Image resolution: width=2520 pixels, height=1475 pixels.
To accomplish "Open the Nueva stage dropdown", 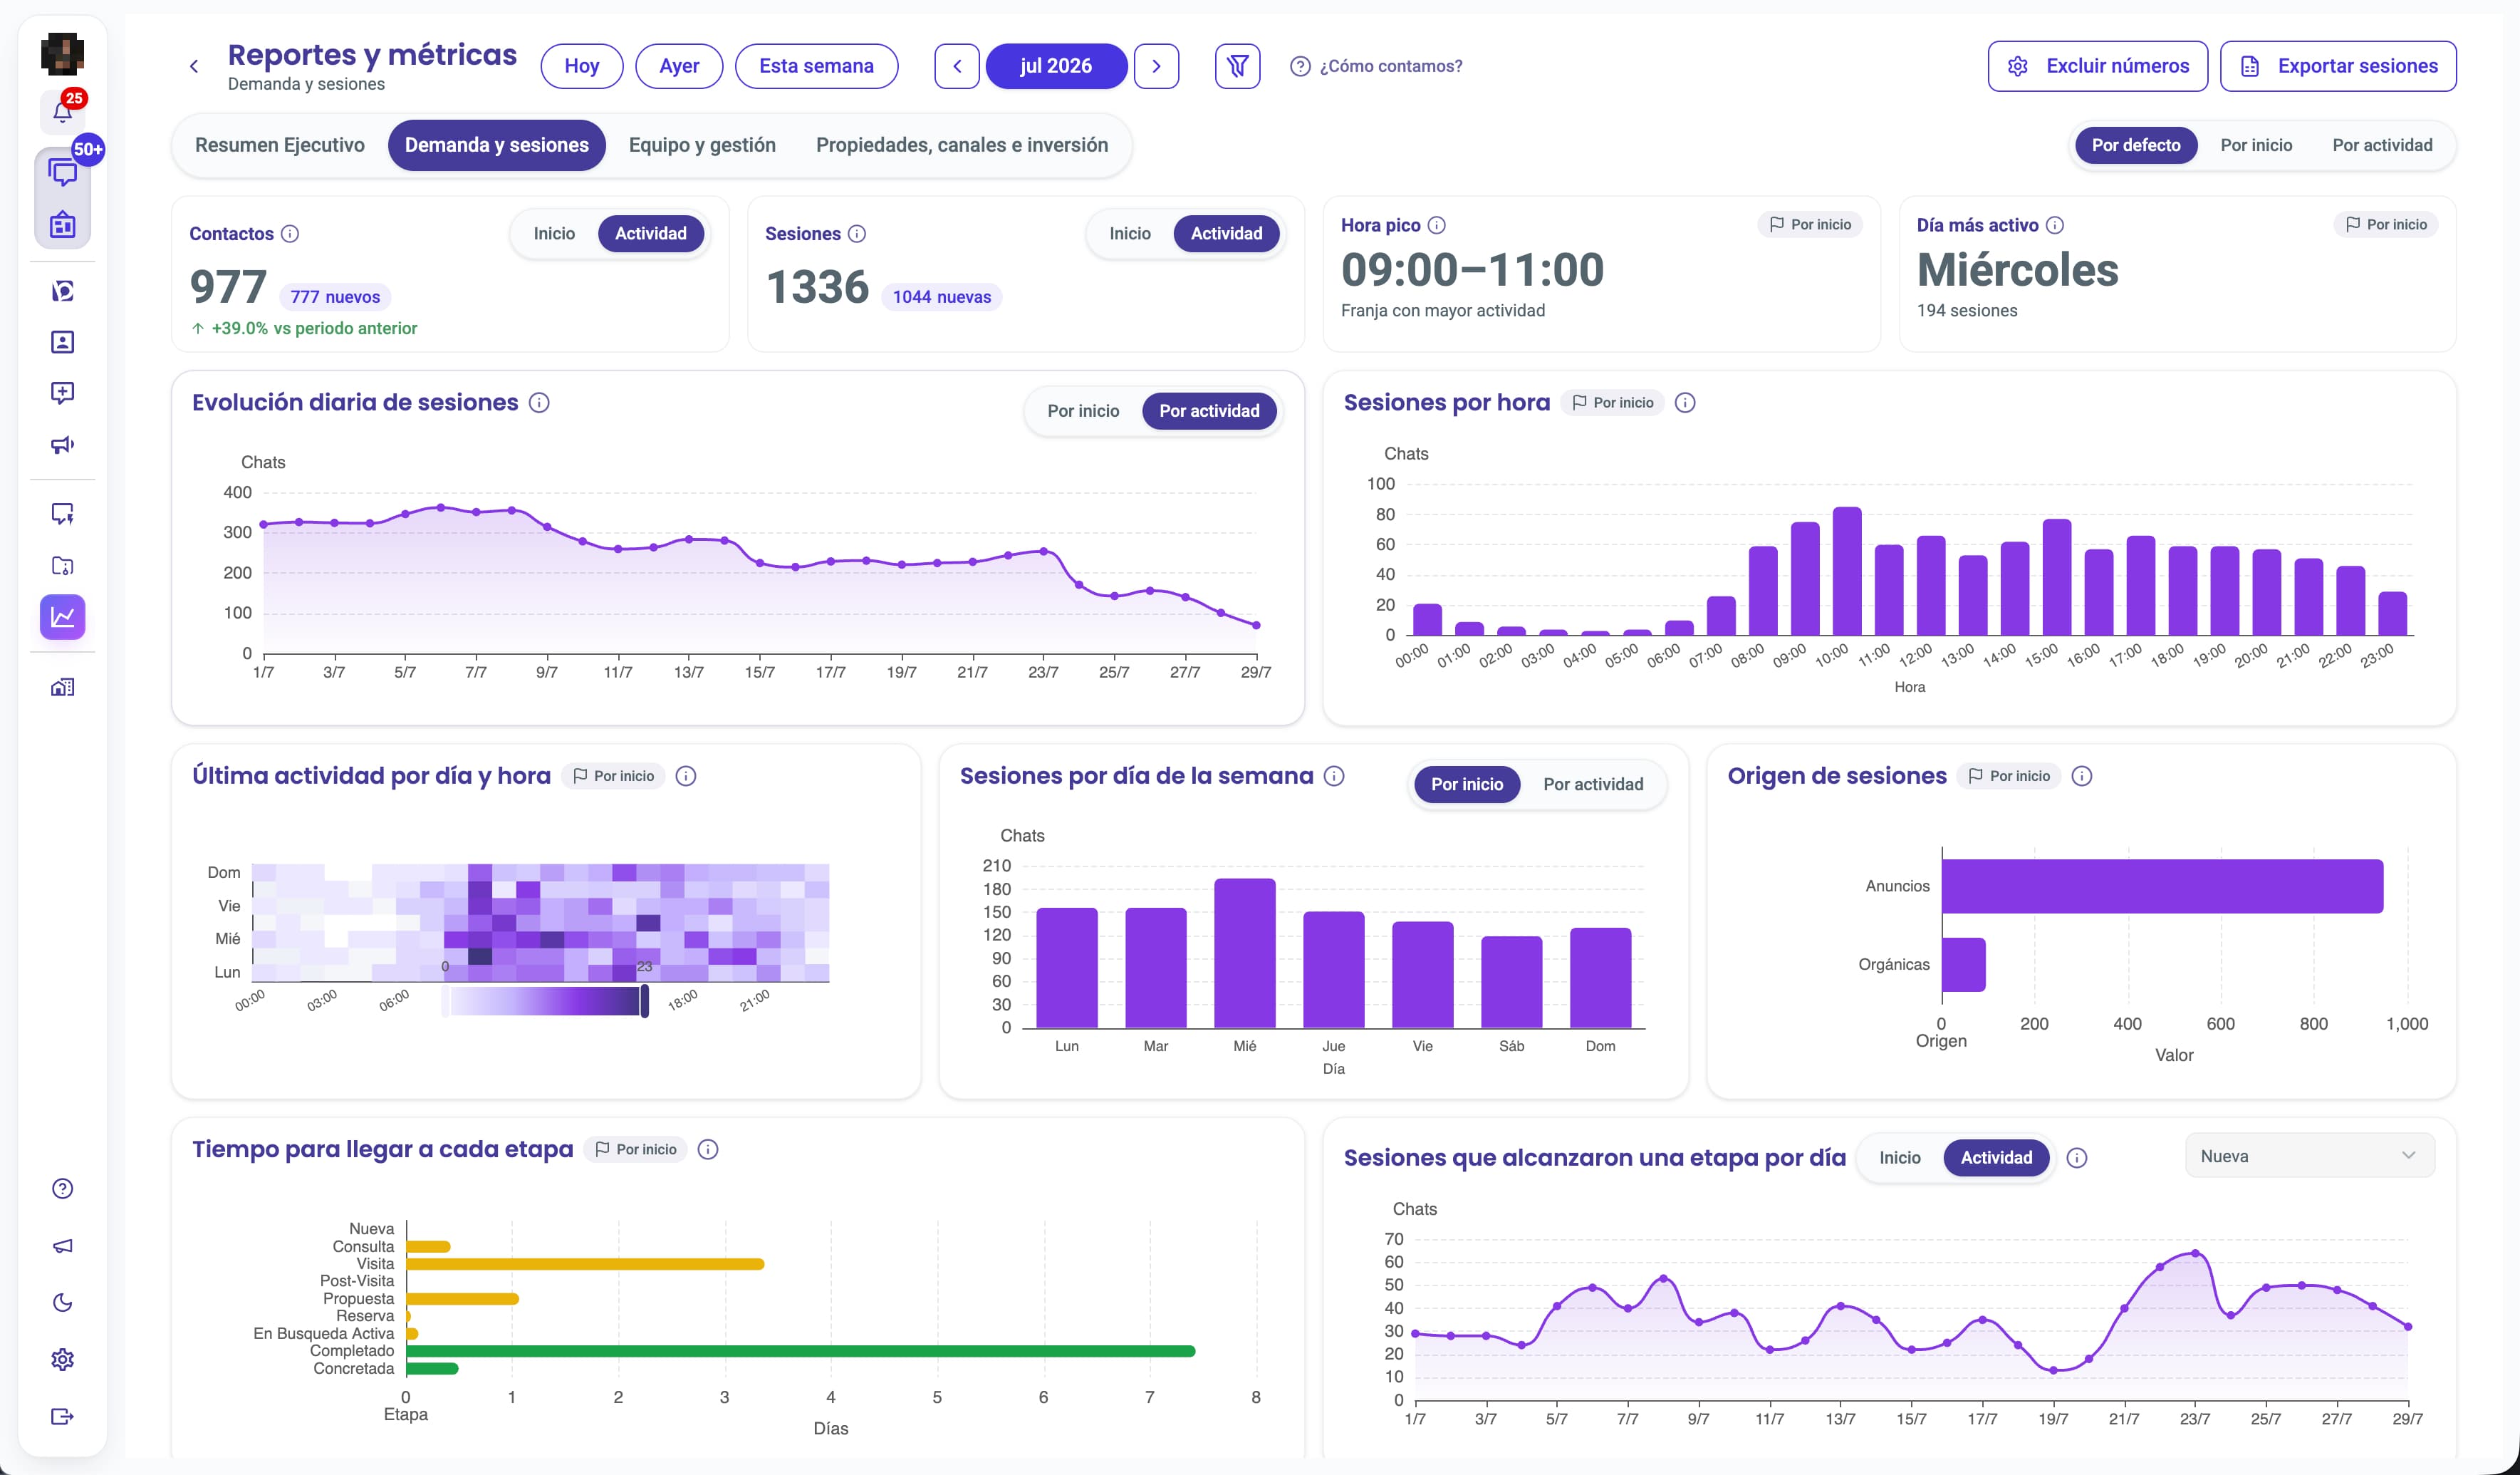I will coord(2309,1156).
